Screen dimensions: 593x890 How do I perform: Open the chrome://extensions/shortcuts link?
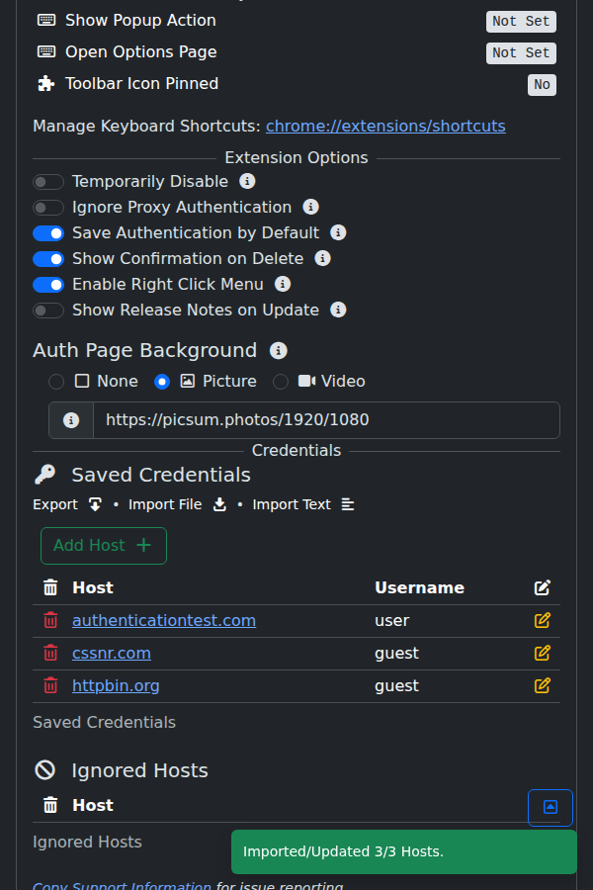[385, 126]
